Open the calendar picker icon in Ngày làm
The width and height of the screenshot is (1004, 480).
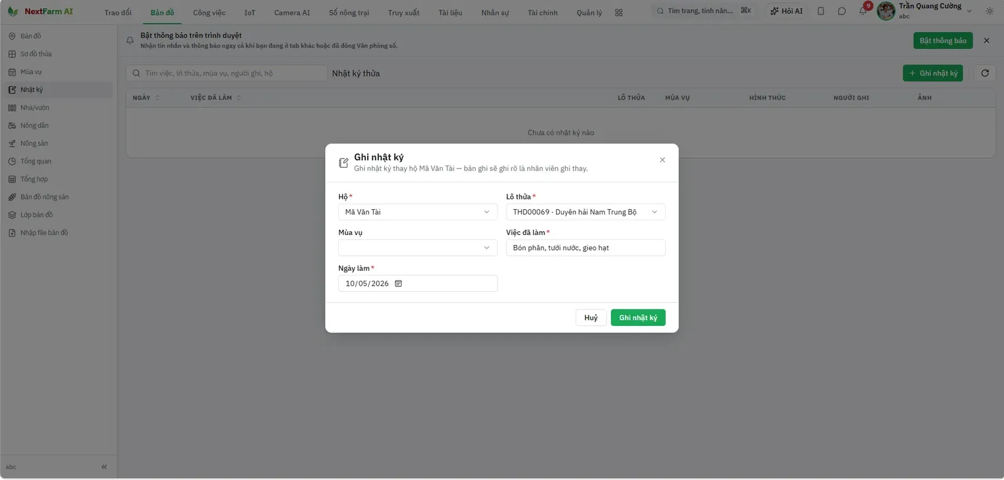click(x=398, y=283)
